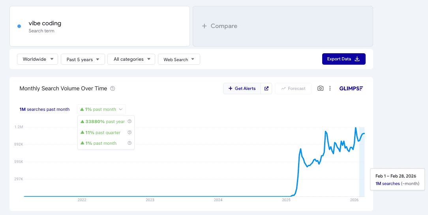This screenshot has width=428, height=215.
Task: Click the 2025 x-axis label
Action: [x=286, y=200]
